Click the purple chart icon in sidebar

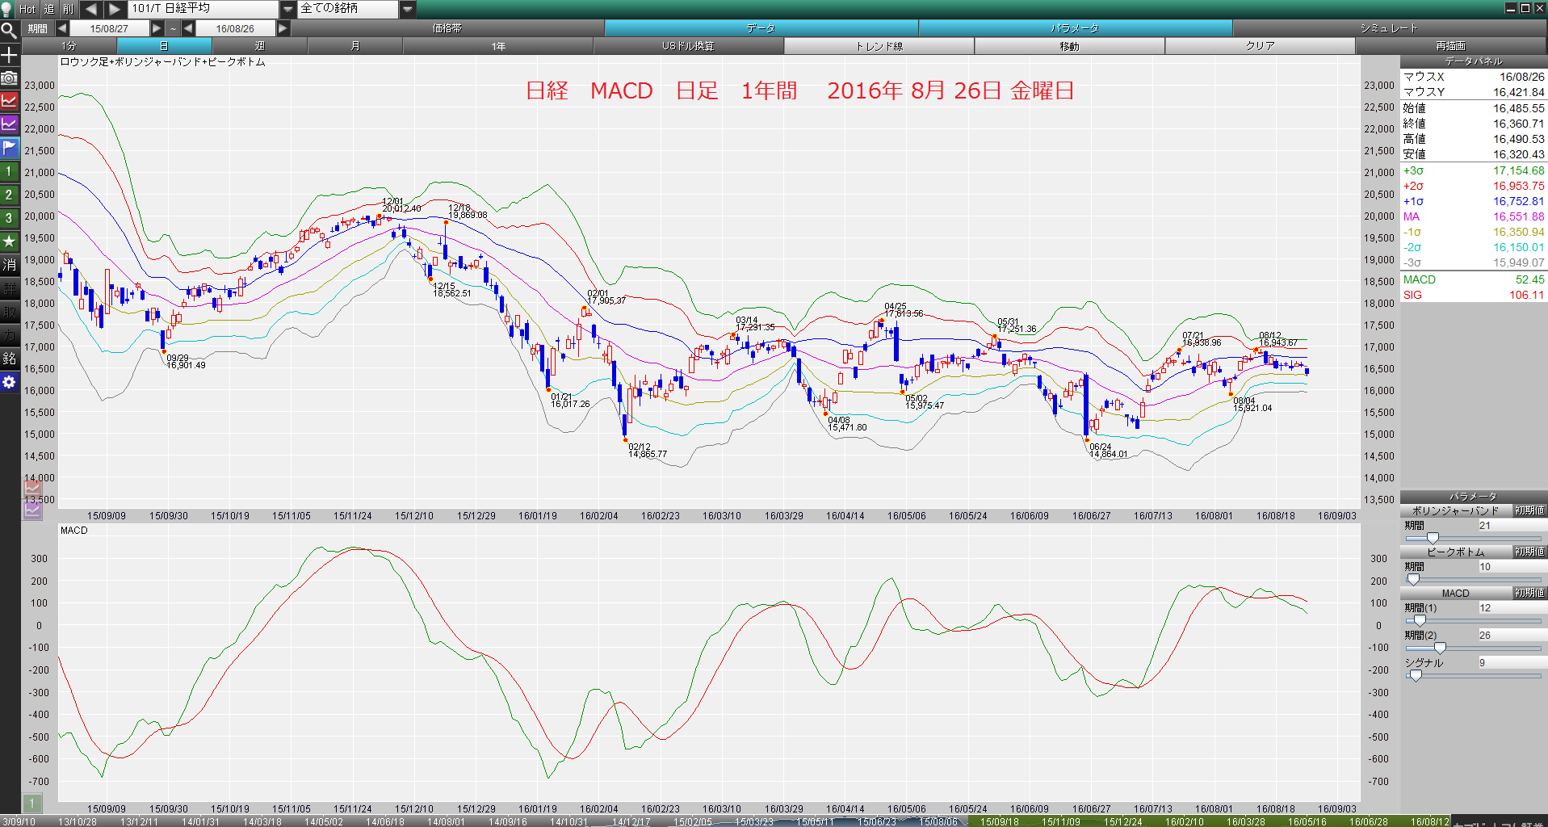[x=9, y=124]
